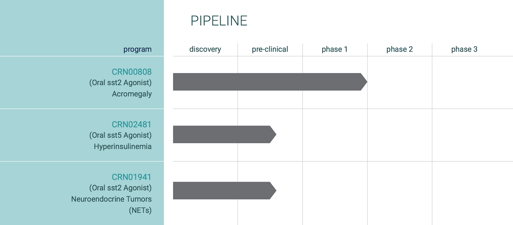This screenshot has width=513, height=225.
Task: Click the PIPELINE heading
Action: point(219,21)
